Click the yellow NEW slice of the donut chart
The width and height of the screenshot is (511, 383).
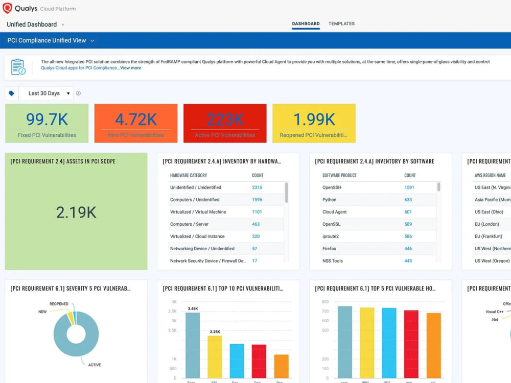pyautogui.click(x=70, y=318)
